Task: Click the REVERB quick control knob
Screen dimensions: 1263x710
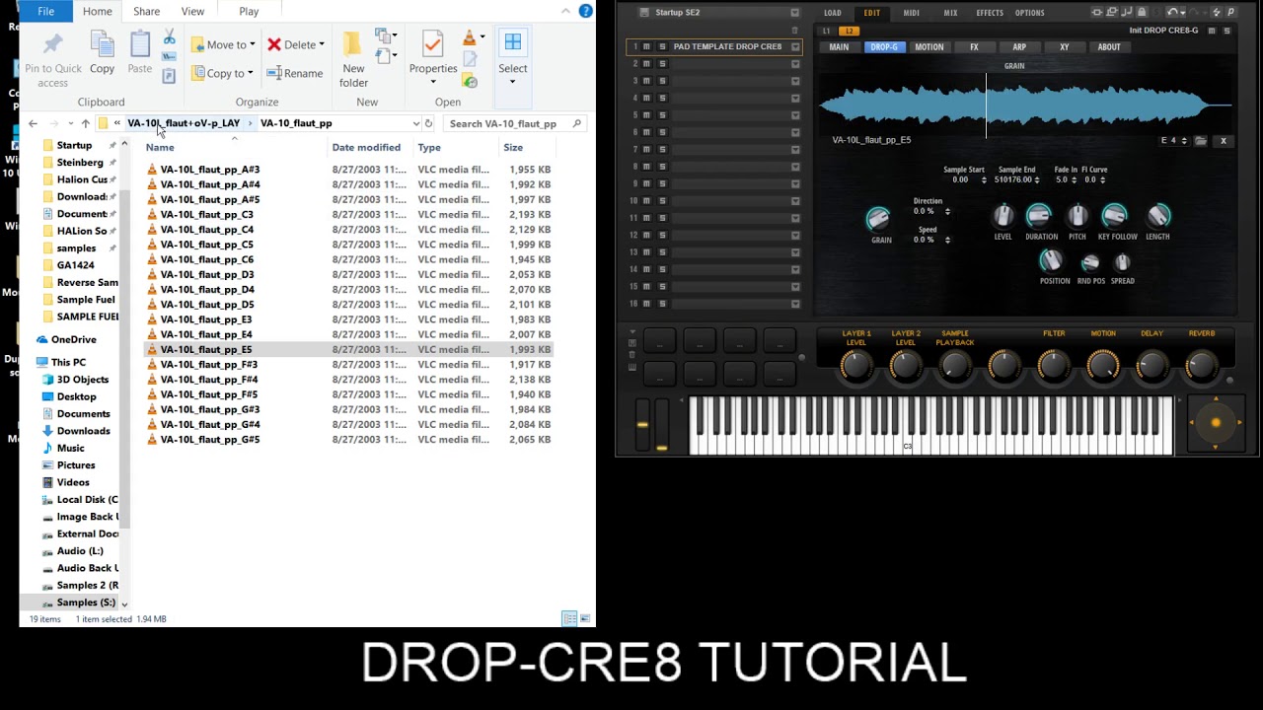Action: pos(1201,366)
